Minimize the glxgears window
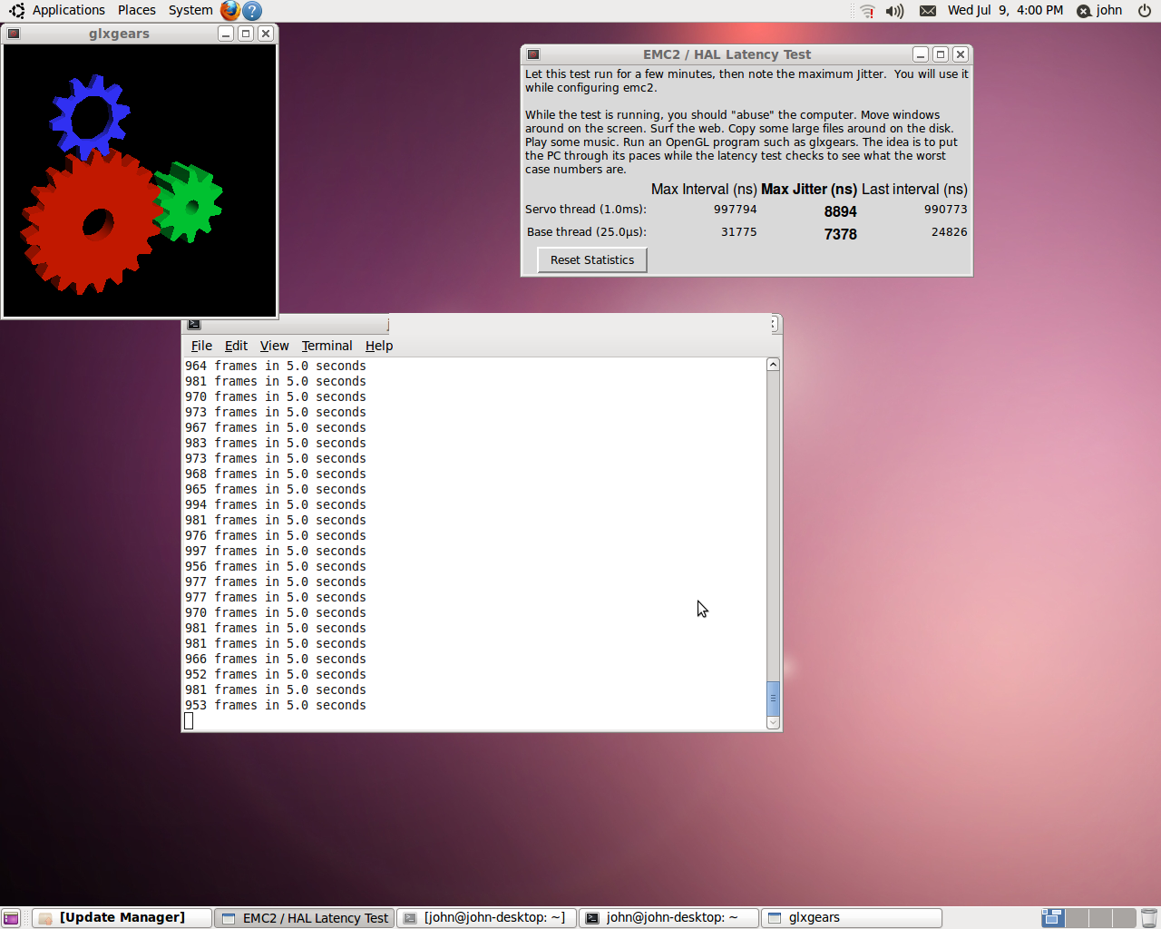This screenshot has width=1161, height=929. pyautogui.click(x=226, y=34)
